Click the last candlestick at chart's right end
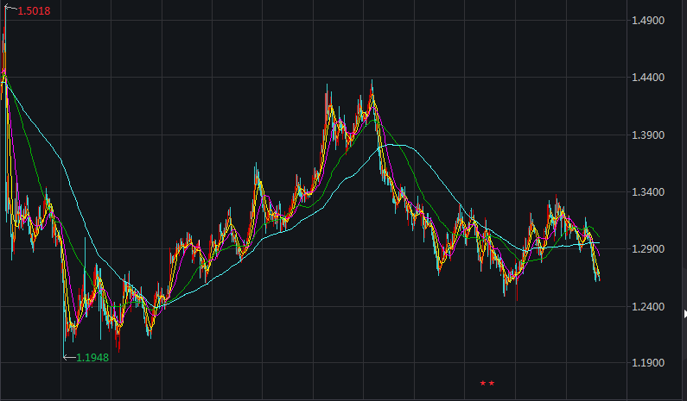This screenshot has height=401, width=687. (x=597, y=274)
